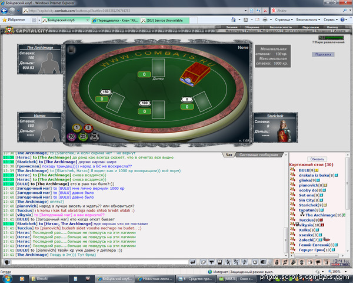Image resolution: width=353 pixels, height=283 pixels.
Task: Open the zoom level 100% dropdown
Action: coord(345,272)
